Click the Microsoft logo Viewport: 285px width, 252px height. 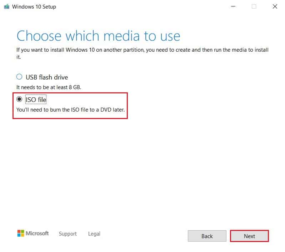coord(33,233)
